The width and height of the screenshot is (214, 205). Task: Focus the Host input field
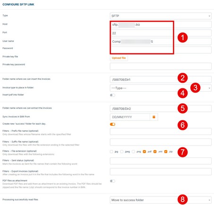pos(161,25)
